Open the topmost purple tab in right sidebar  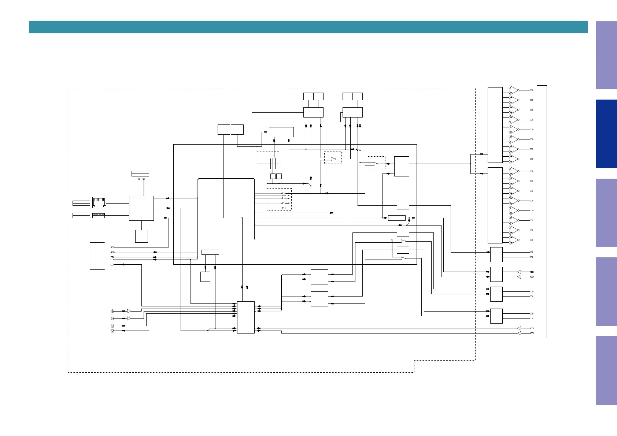606,55
